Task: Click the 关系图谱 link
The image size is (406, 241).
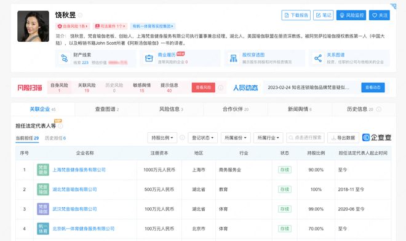Action: tap(336, 55)
